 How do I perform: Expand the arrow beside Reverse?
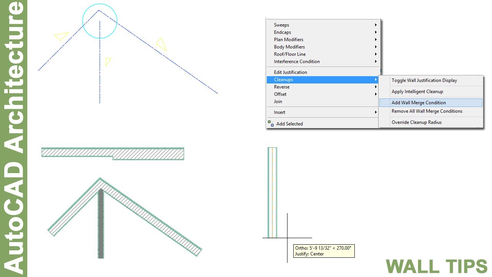(x=376, y=87)
